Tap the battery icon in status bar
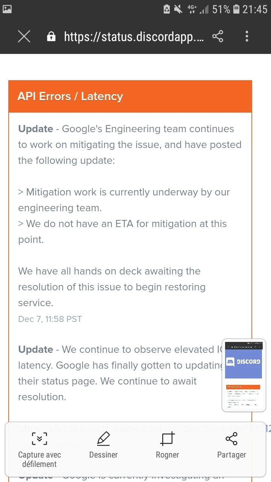Screen dimensions: 271x482 click(236, 9)
